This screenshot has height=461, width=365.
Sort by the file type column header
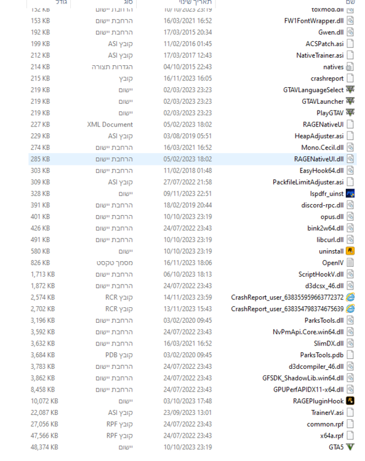129,2
